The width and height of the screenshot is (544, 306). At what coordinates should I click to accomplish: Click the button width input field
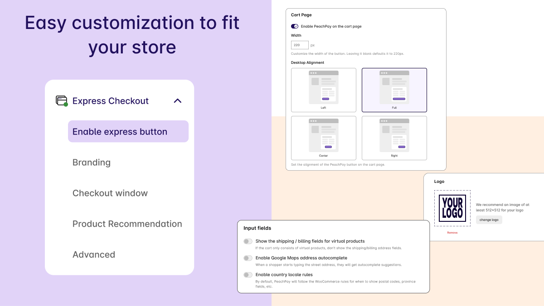299,45
